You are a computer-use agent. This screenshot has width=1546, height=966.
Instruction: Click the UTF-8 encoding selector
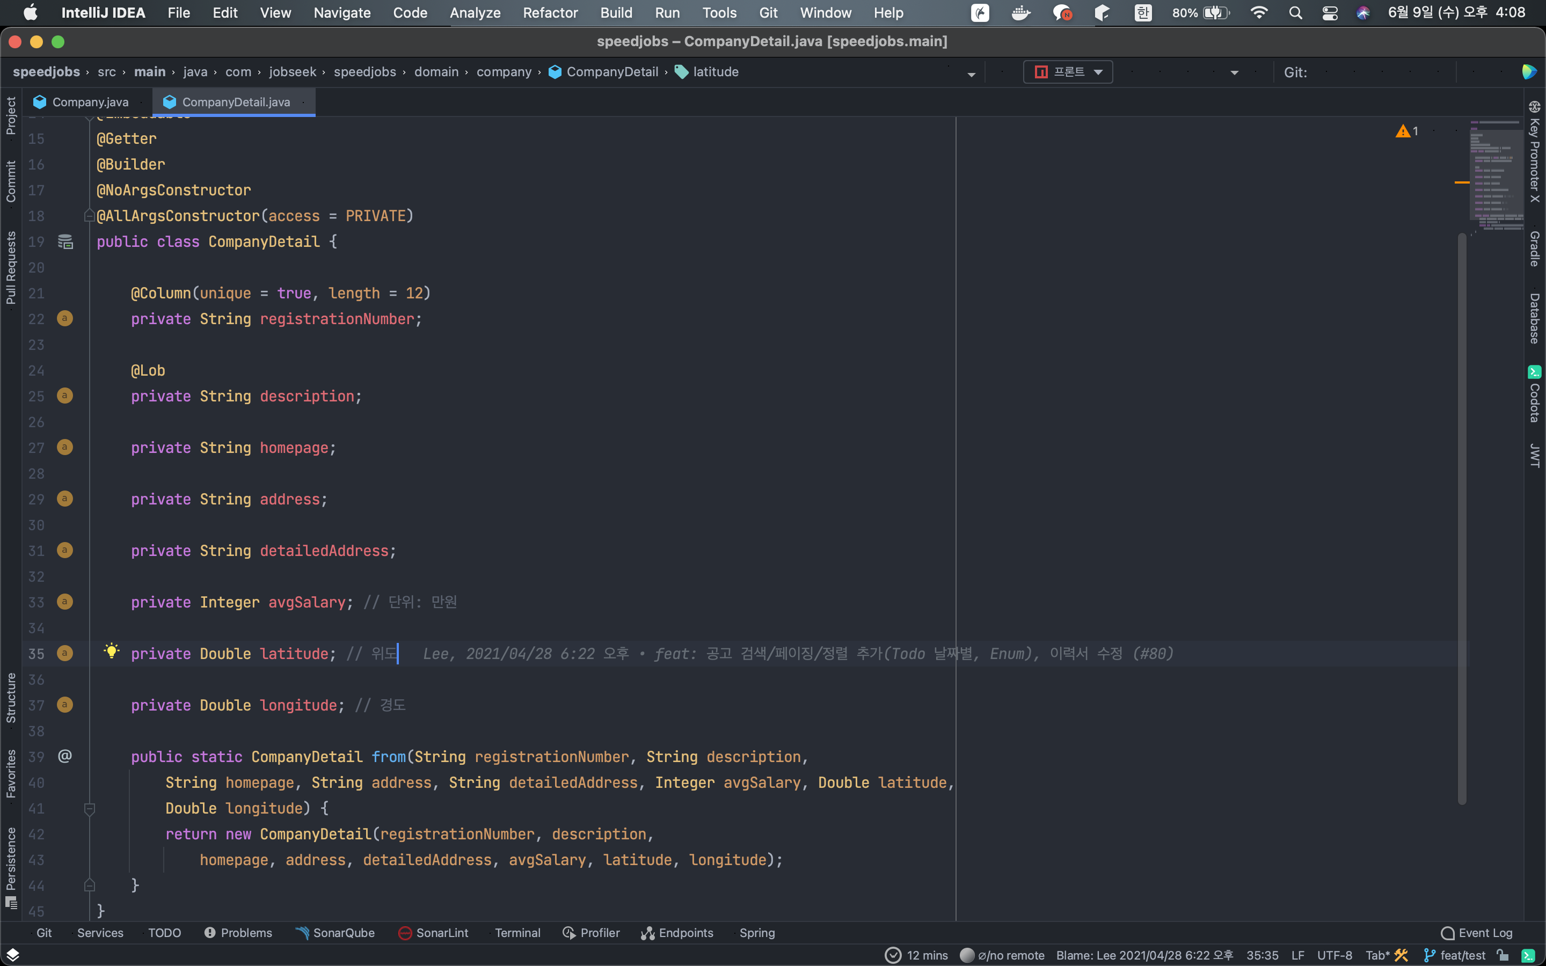(x=1334, y=955)
